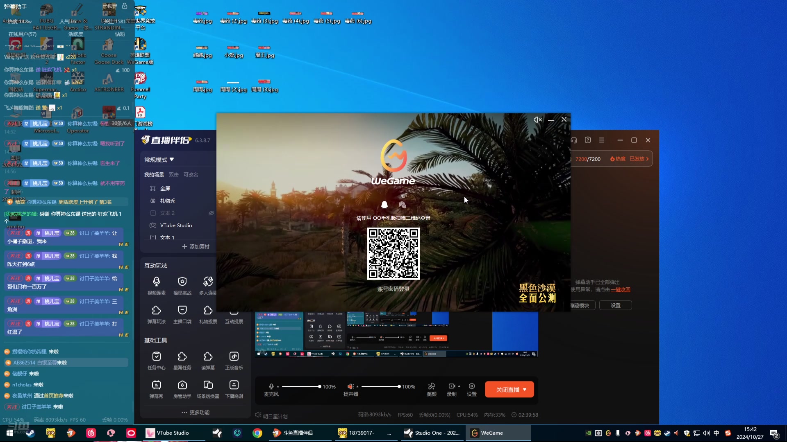787x442 pixels.
Task: Open 任务中心 task center
Action: pos(156,361)
